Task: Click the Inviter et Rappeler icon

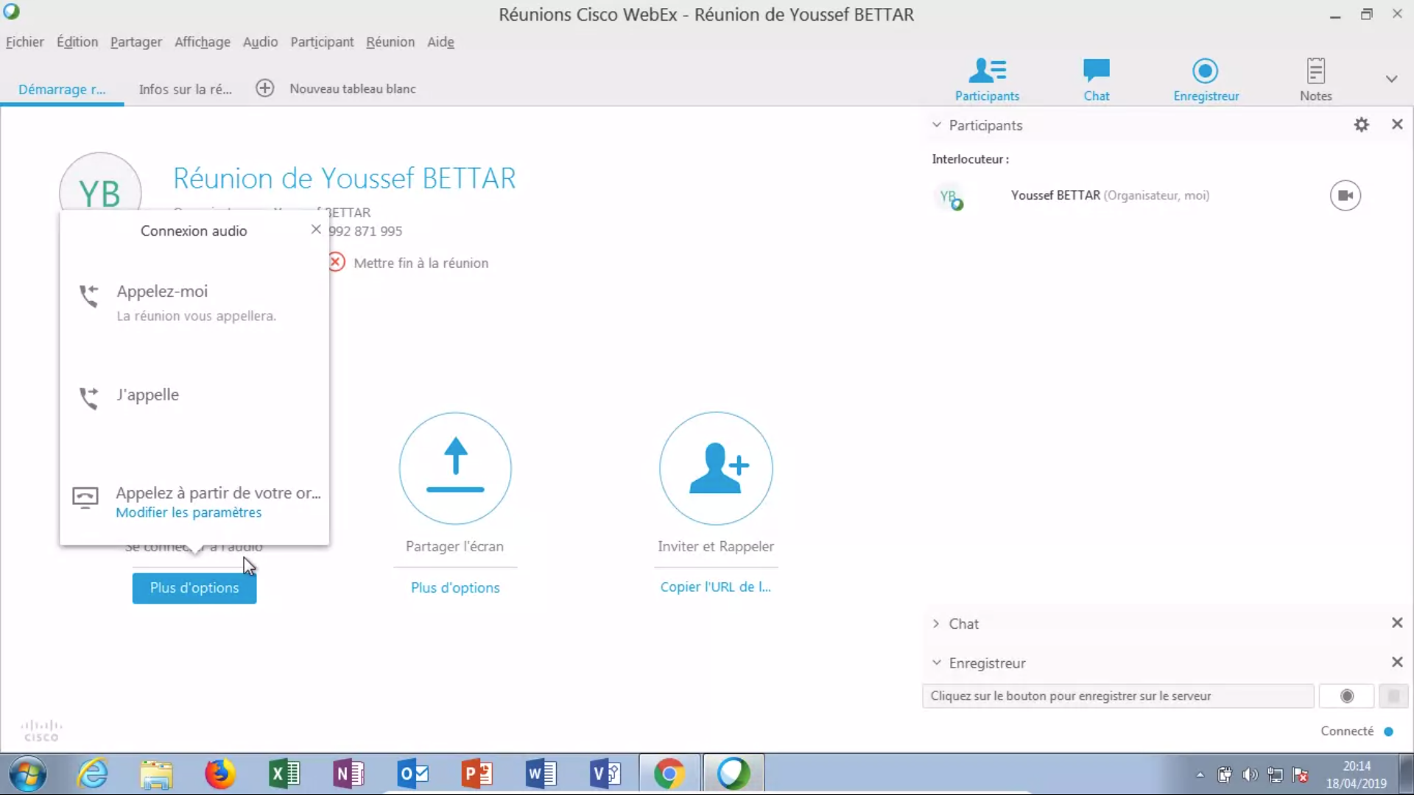Action: [x=716, y=468]
